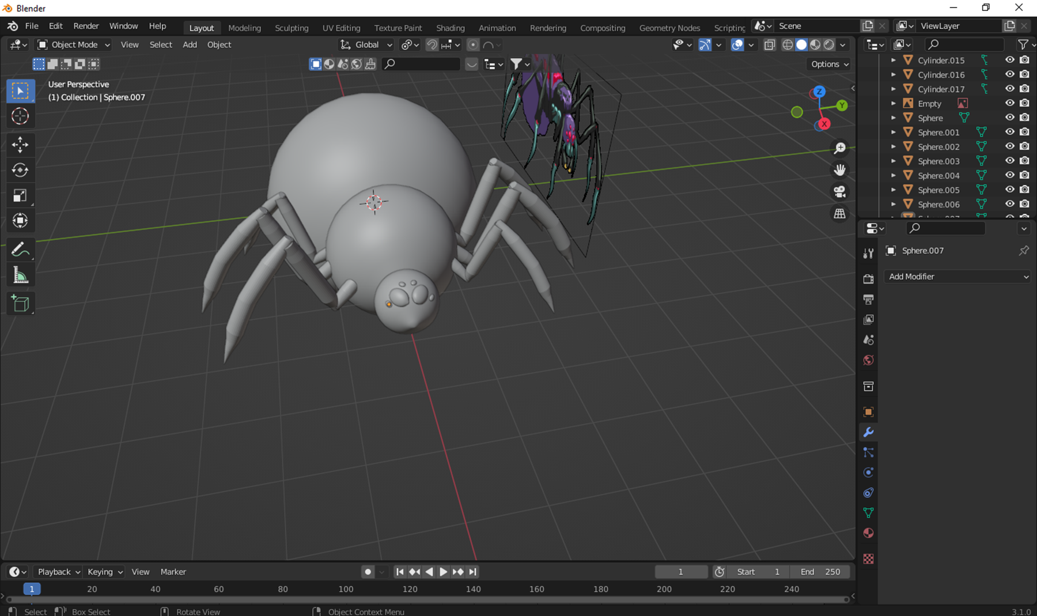Screen dimensions: 1037x616
Task: Activate the Scale tool
Action: (x=20, y=196)
